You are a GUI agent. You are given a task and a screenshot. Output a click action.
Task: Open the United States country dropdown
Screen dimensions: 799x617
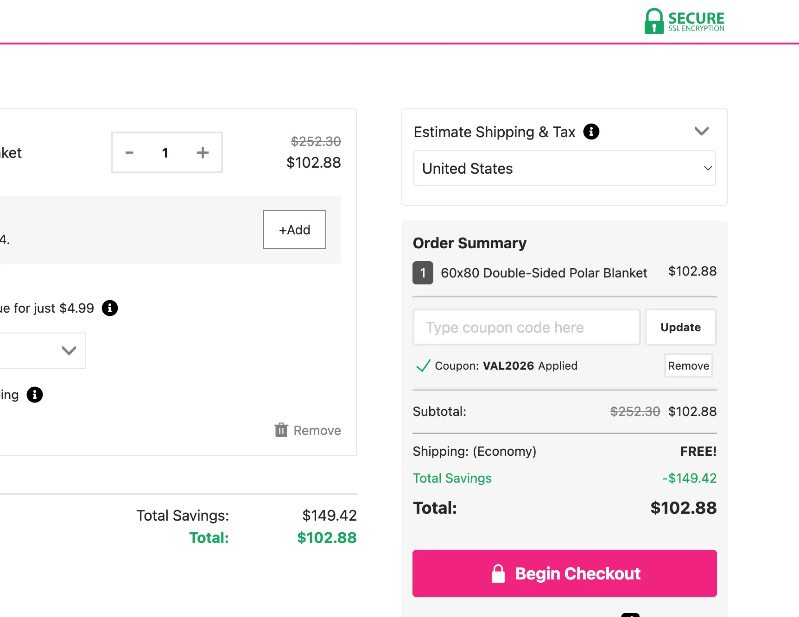564,169
